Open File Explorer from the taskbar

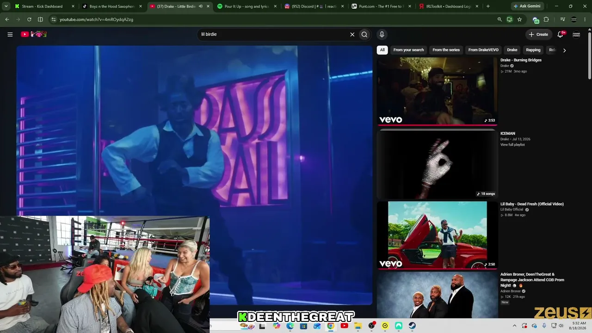(x=358, y=326)
